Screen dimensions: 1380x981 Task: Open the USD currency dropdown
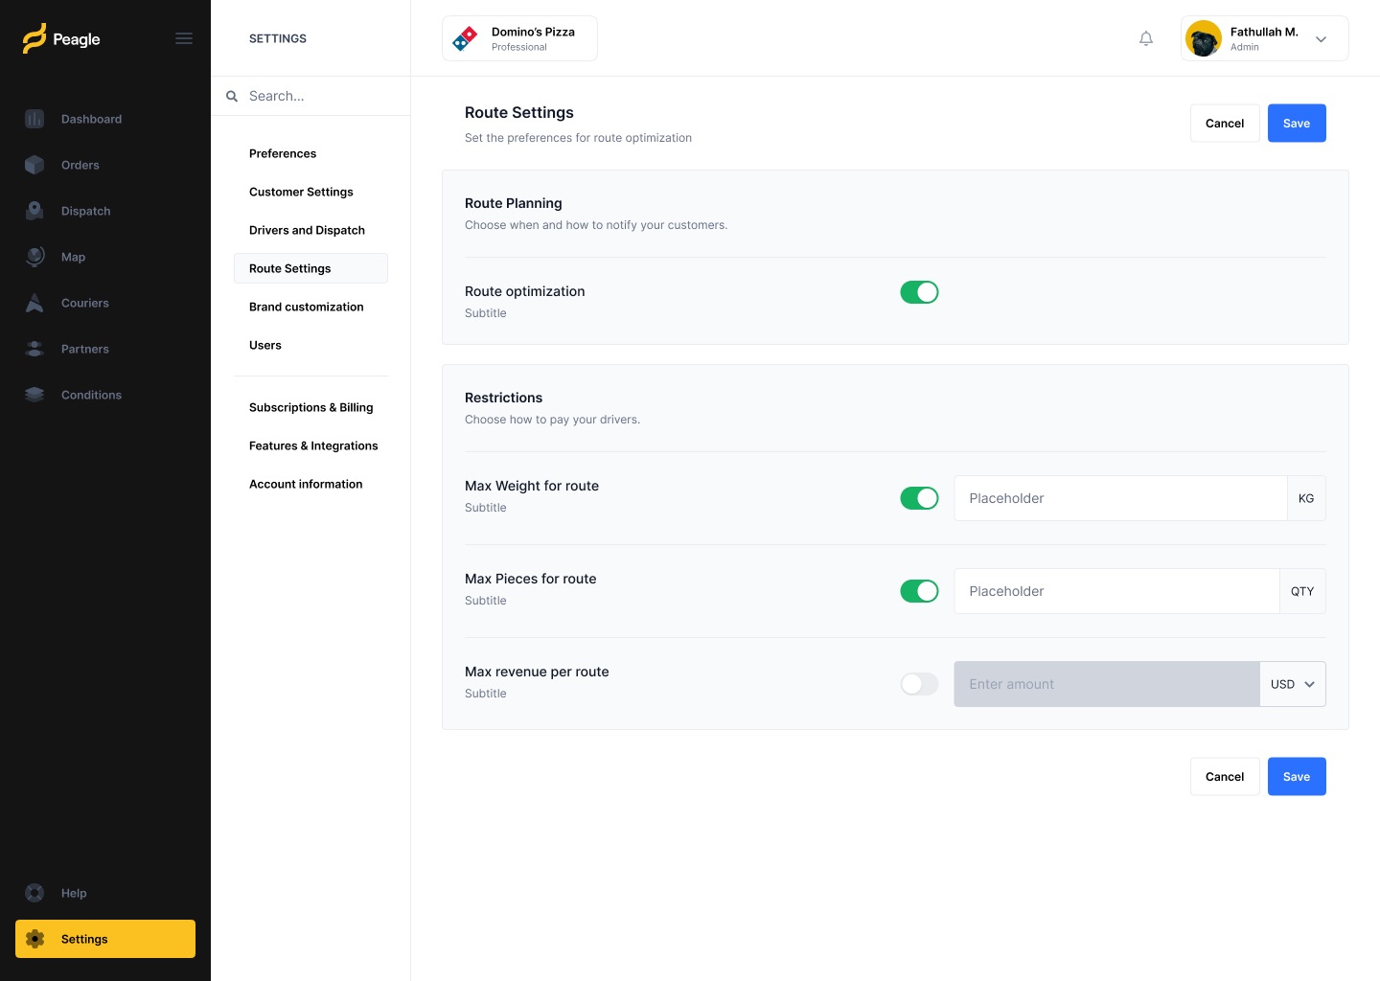[x=1293, y=684]
